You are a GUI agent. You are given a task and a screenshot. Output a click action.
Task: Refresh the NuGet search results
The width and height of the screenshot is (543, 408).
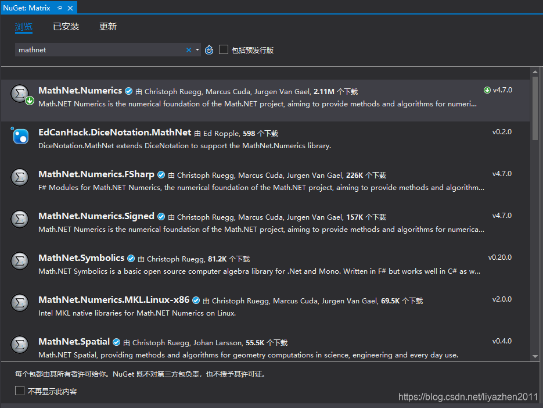tap(209, 50)
